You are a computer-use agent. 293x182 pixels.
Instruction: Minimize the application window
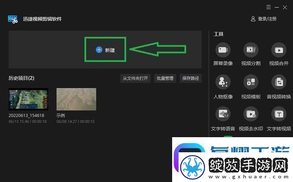click(x=277, y=7)
